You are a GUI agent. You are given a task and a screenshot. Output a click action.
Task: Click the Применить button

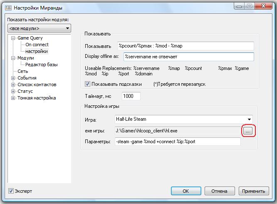coord(254,191)
